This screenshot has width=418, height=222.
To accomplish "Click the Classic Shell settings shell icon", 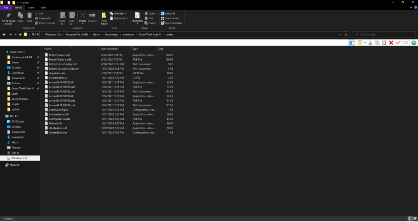I will pyautogui.click(x=413, y=43).
